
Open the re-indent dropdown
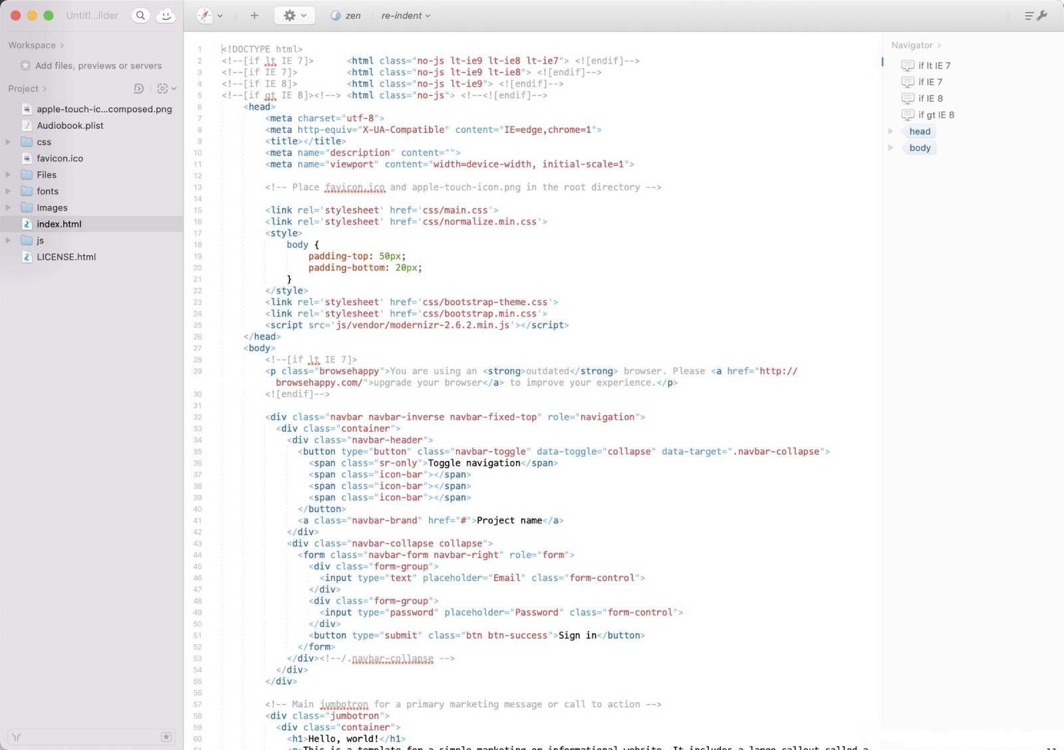(406, 15)
